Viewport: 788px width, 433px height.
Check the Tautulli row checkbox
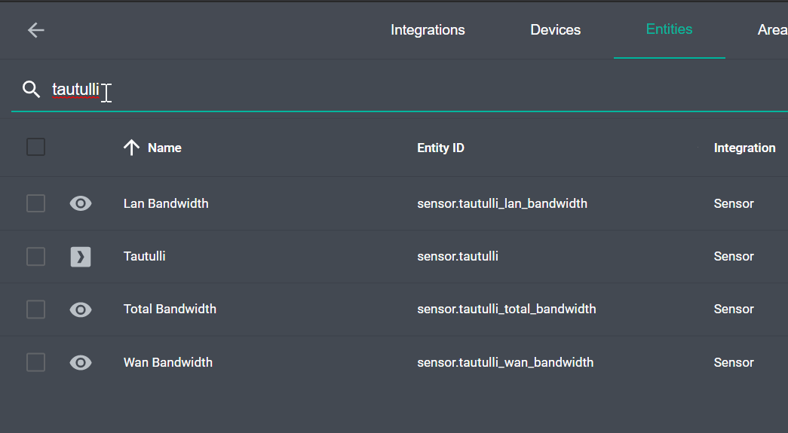pyautogui.click(x=35, y=256)
